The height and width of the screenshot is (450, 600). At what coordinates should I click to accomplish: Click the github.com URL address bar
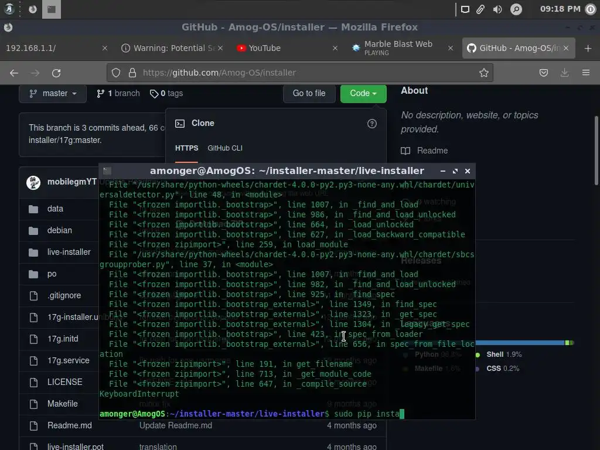click(x=299, y=73)
